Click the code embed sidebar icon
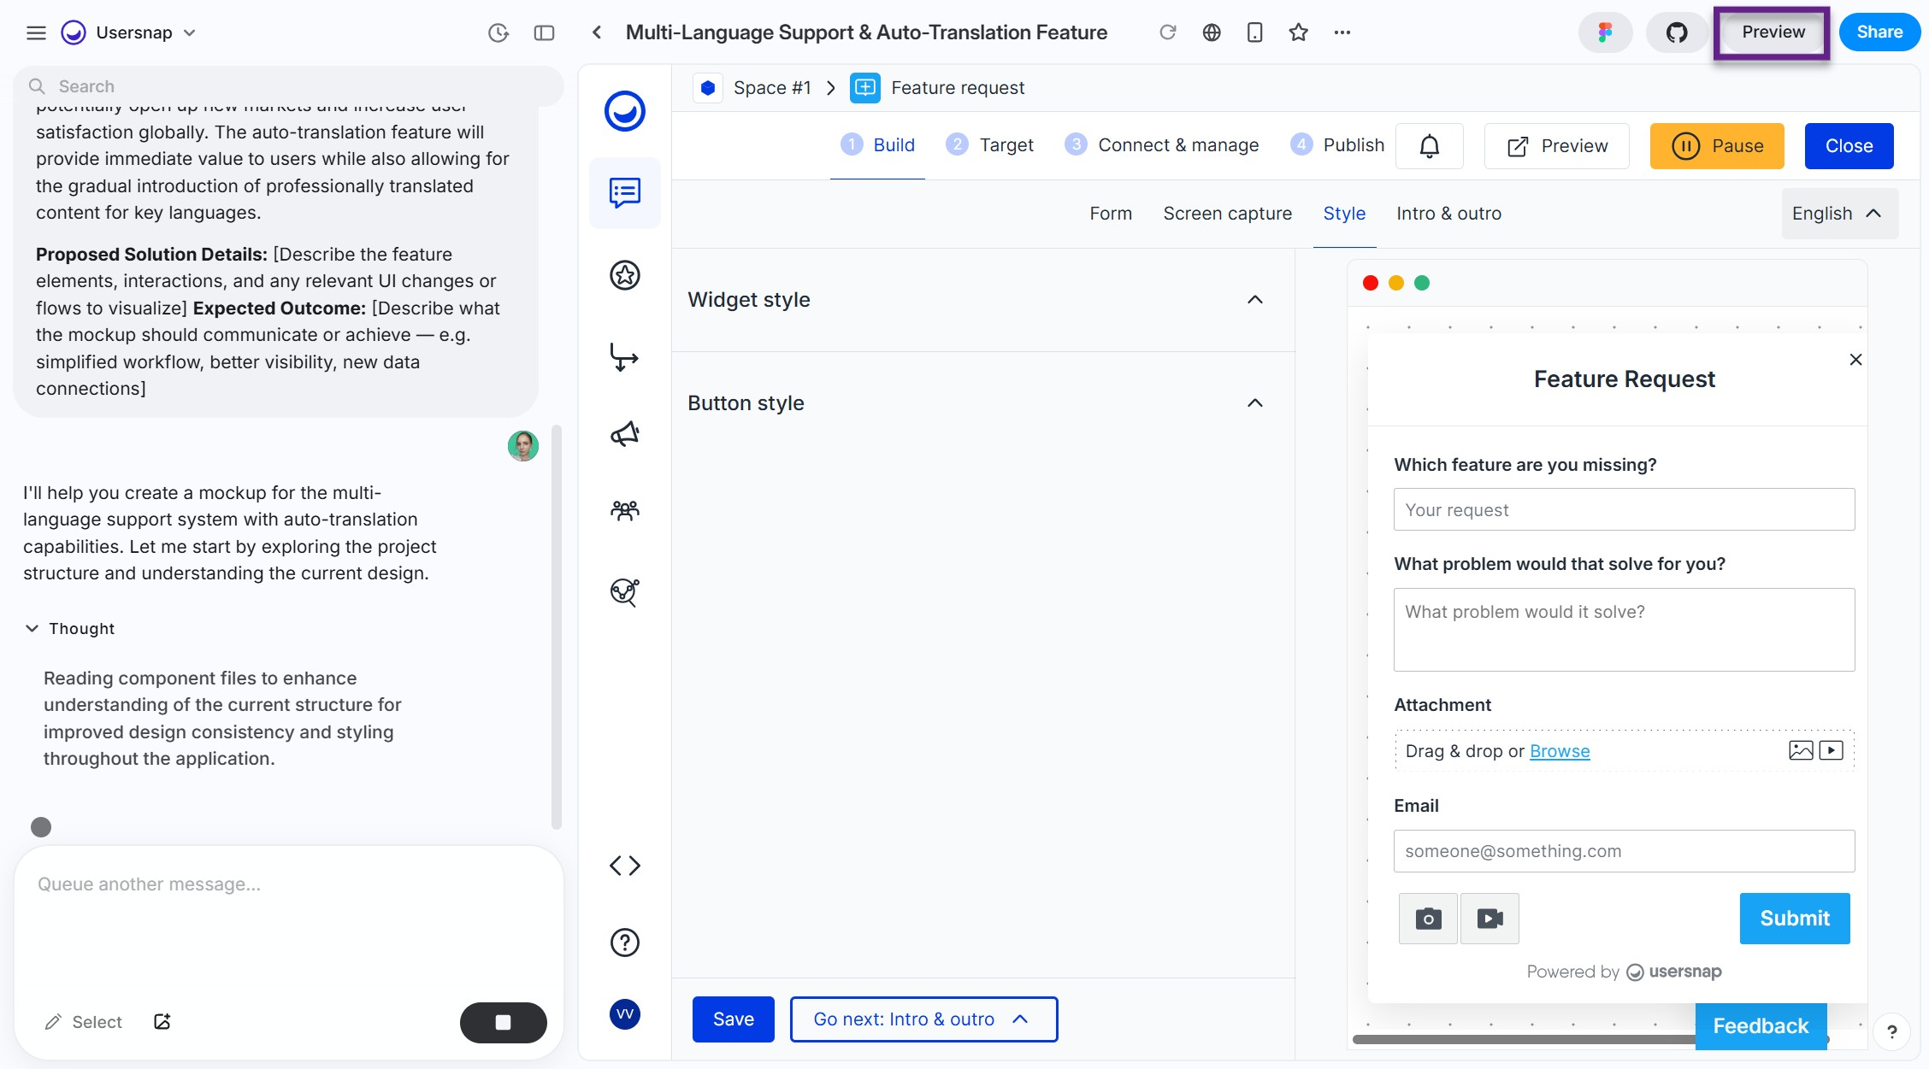 click(x=625, y=866)
